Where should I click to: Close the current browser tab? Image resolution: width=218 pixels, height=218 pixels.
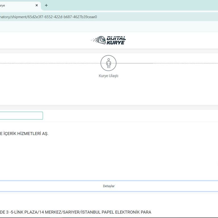point(37,5)
